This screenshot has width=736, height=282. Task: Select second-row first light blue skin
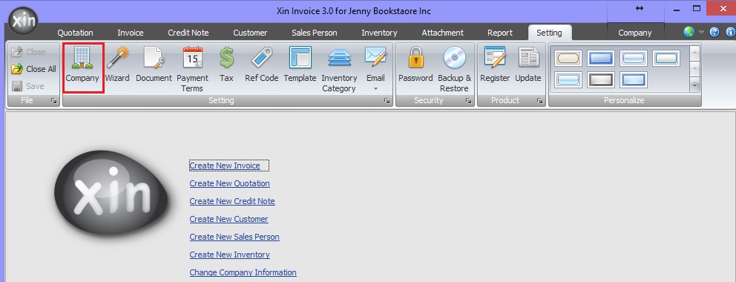(x=568, y=79)
